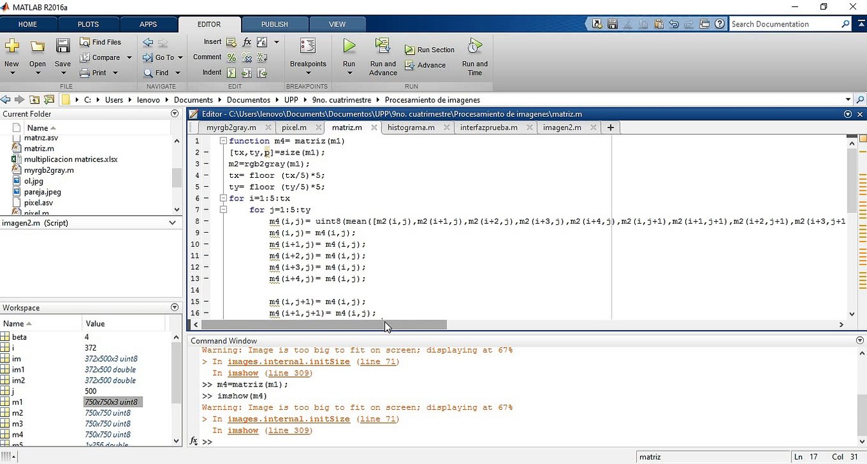Screen dimensions: 867x464
Task: Switch to VIEW ribbon tab
Action: click(x=337, y=24)
